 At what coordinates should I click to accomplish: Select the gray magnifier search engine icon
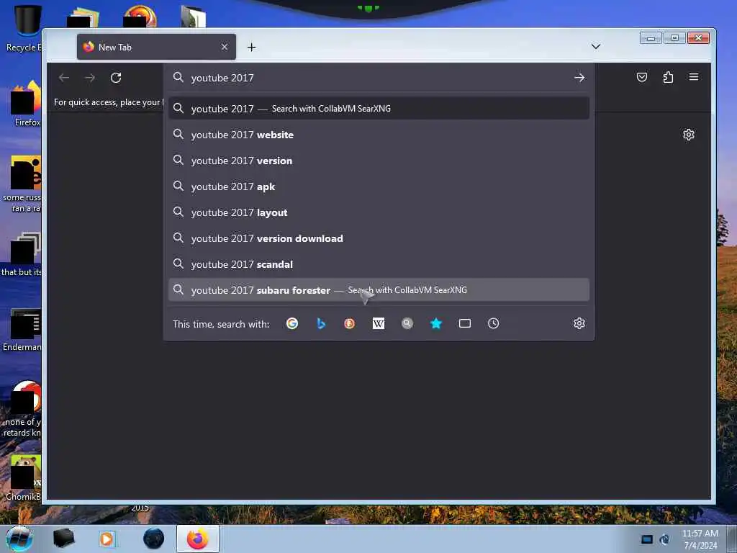pyautogui.click(x=407, y=323)
